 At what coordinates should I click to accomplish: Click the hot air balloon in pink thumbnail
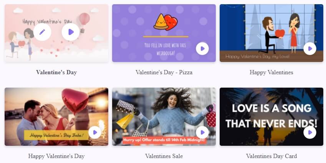point(84,21)
